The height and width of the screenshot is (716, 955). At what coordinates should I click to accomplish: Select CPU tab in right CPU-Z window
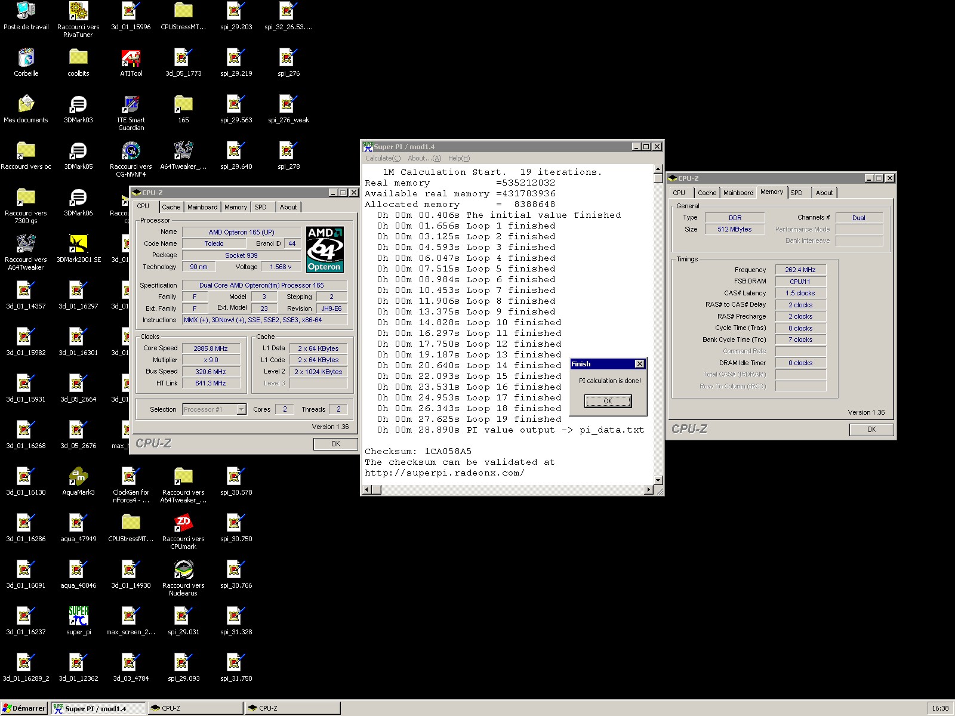[x=679, y=193]
